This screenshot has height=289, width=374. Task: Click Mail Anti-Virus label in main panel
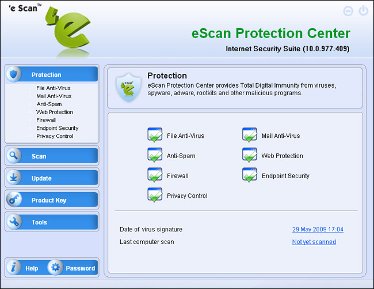click(281, 136)
